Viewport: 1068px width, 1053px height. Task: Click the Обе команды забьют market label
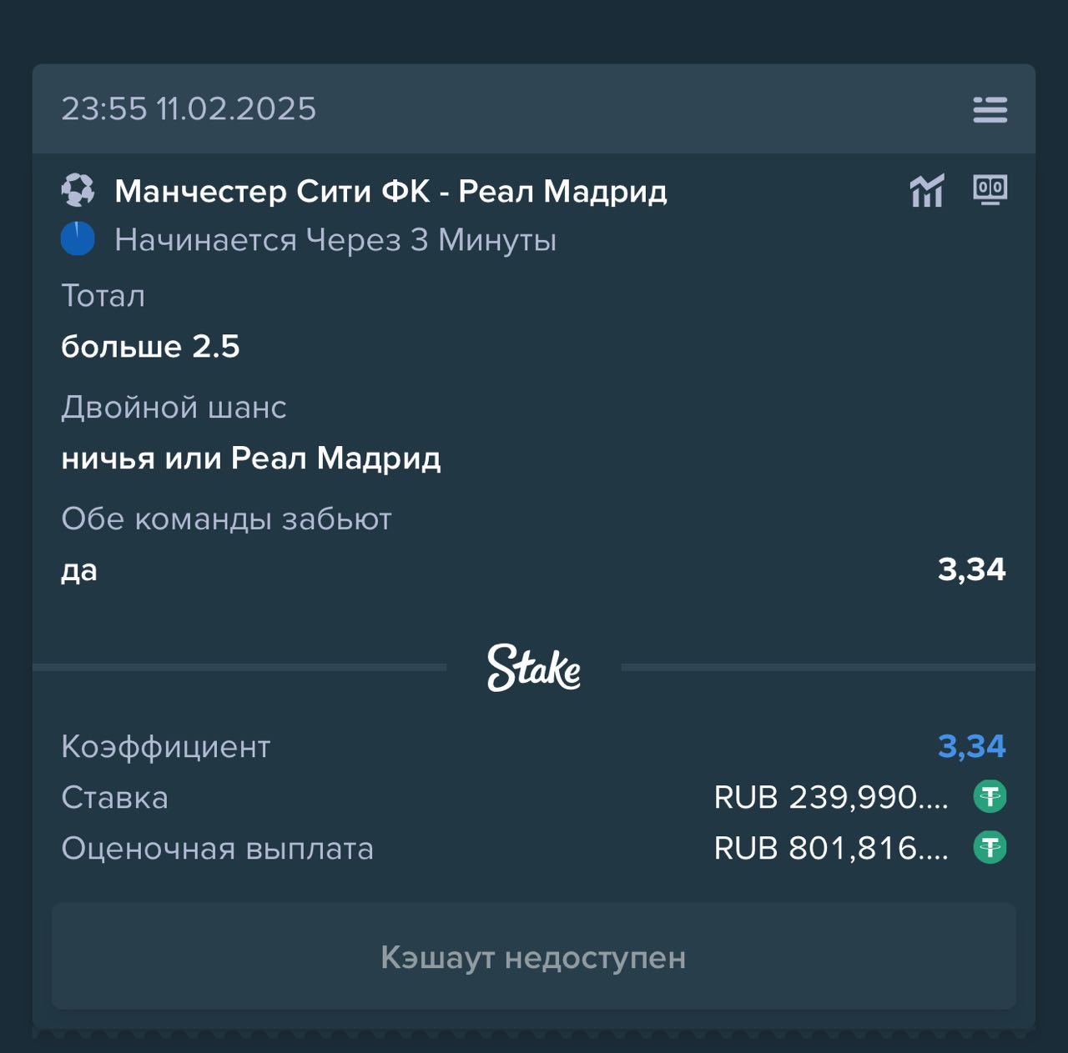coord(226,519)
